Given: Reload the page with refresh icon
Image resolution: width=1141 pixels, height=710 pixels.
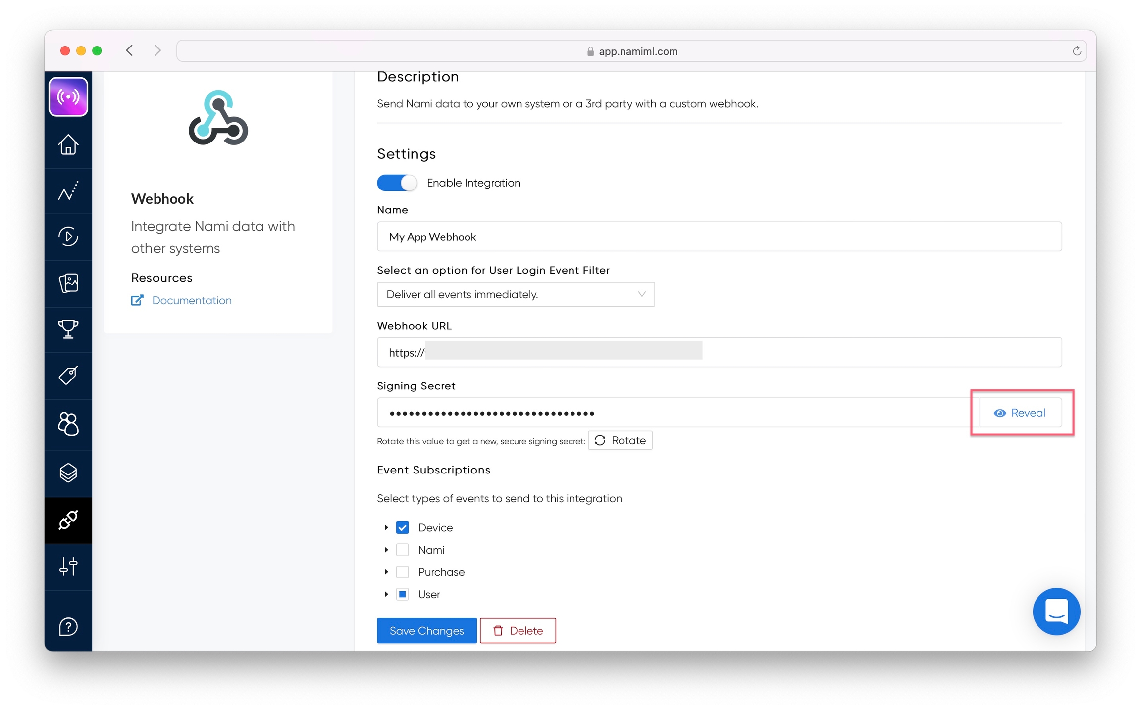Looking at the screenshot, I should click(1076, 51).
